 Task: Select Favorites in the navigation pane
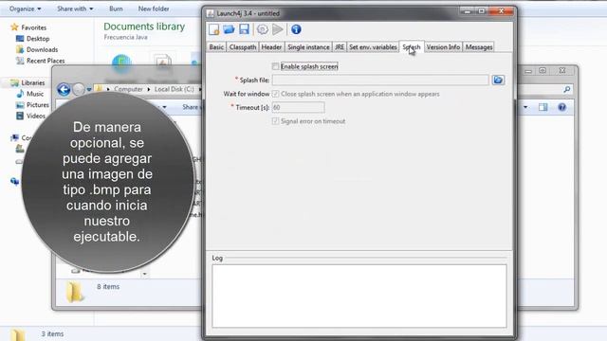[34, 27]
